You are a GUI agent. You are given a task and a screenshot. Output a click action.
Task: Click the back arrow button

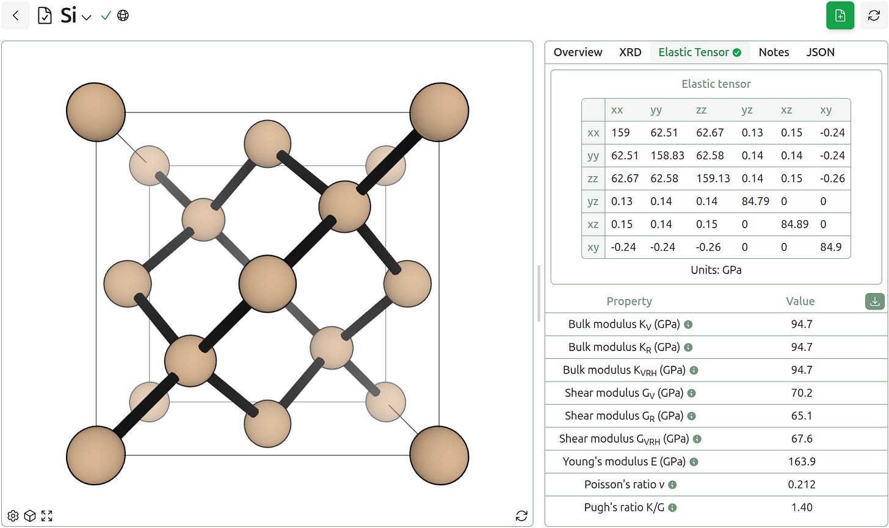[x=16, y=16]
